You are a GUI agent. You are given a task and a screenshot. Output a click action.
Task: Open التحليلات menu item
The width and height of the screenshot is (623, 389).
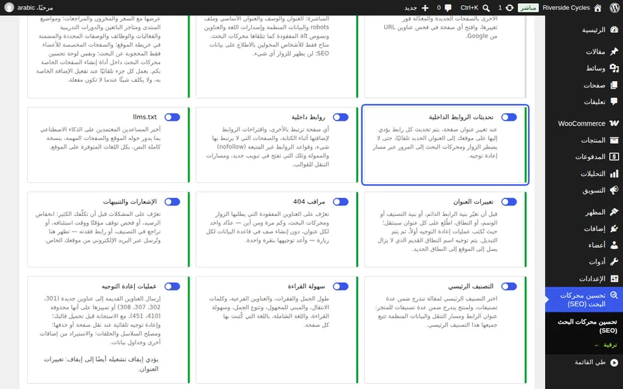(x=584, y=174)
